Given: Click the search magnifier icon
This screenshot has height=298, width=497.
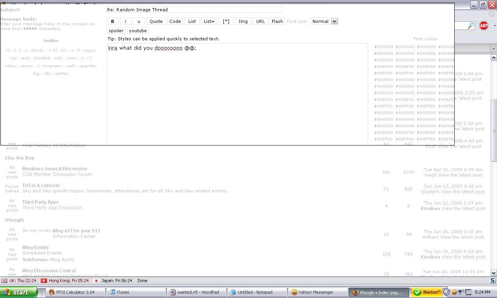Looking at the screenshot, I should point(471,26).
